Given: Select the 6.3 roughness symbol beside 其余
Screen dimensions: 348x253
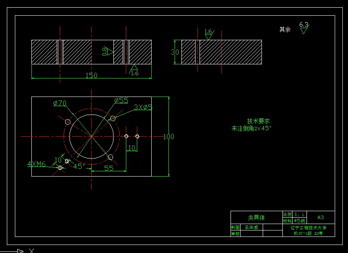Looking at the screenshot, I should (x=304, y=28).
